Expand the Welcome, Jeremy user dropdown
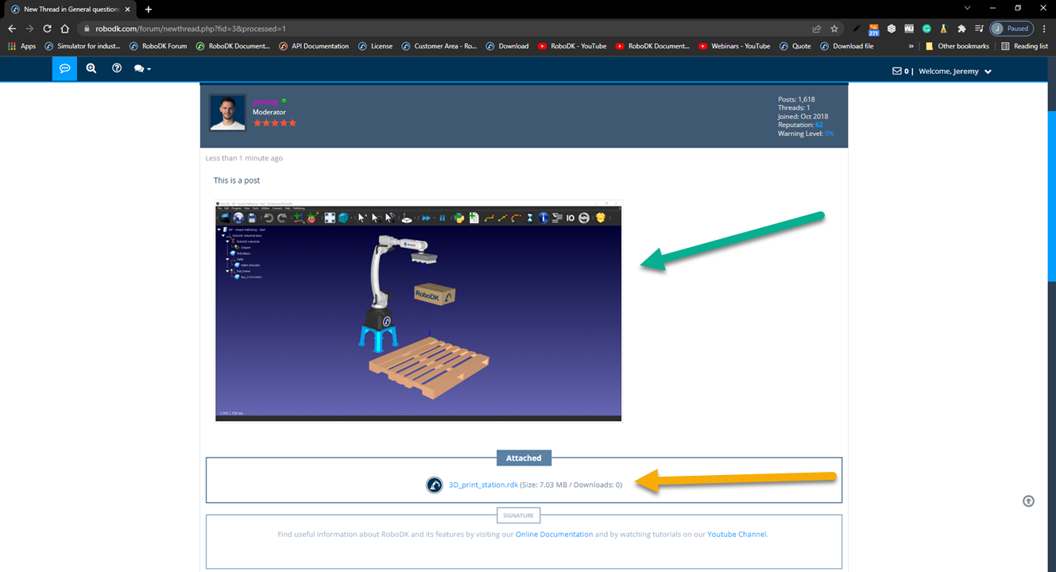1056x572 pixels. (x=988, y=71)
